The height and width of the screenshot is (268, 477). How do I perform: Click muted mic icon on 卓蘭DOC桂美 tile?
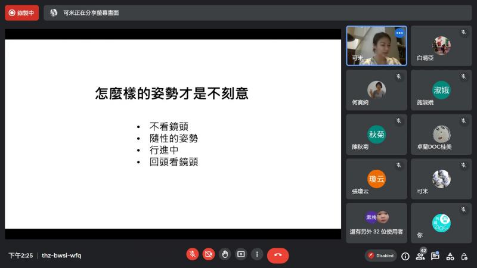tap(463, 121)
